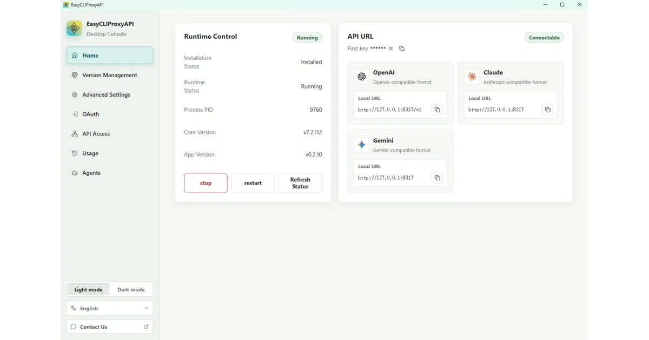The height and width of the screenshot is (340, 649).
Task: Expand language list via chevron arrow
Action: [x=146, y=308]
